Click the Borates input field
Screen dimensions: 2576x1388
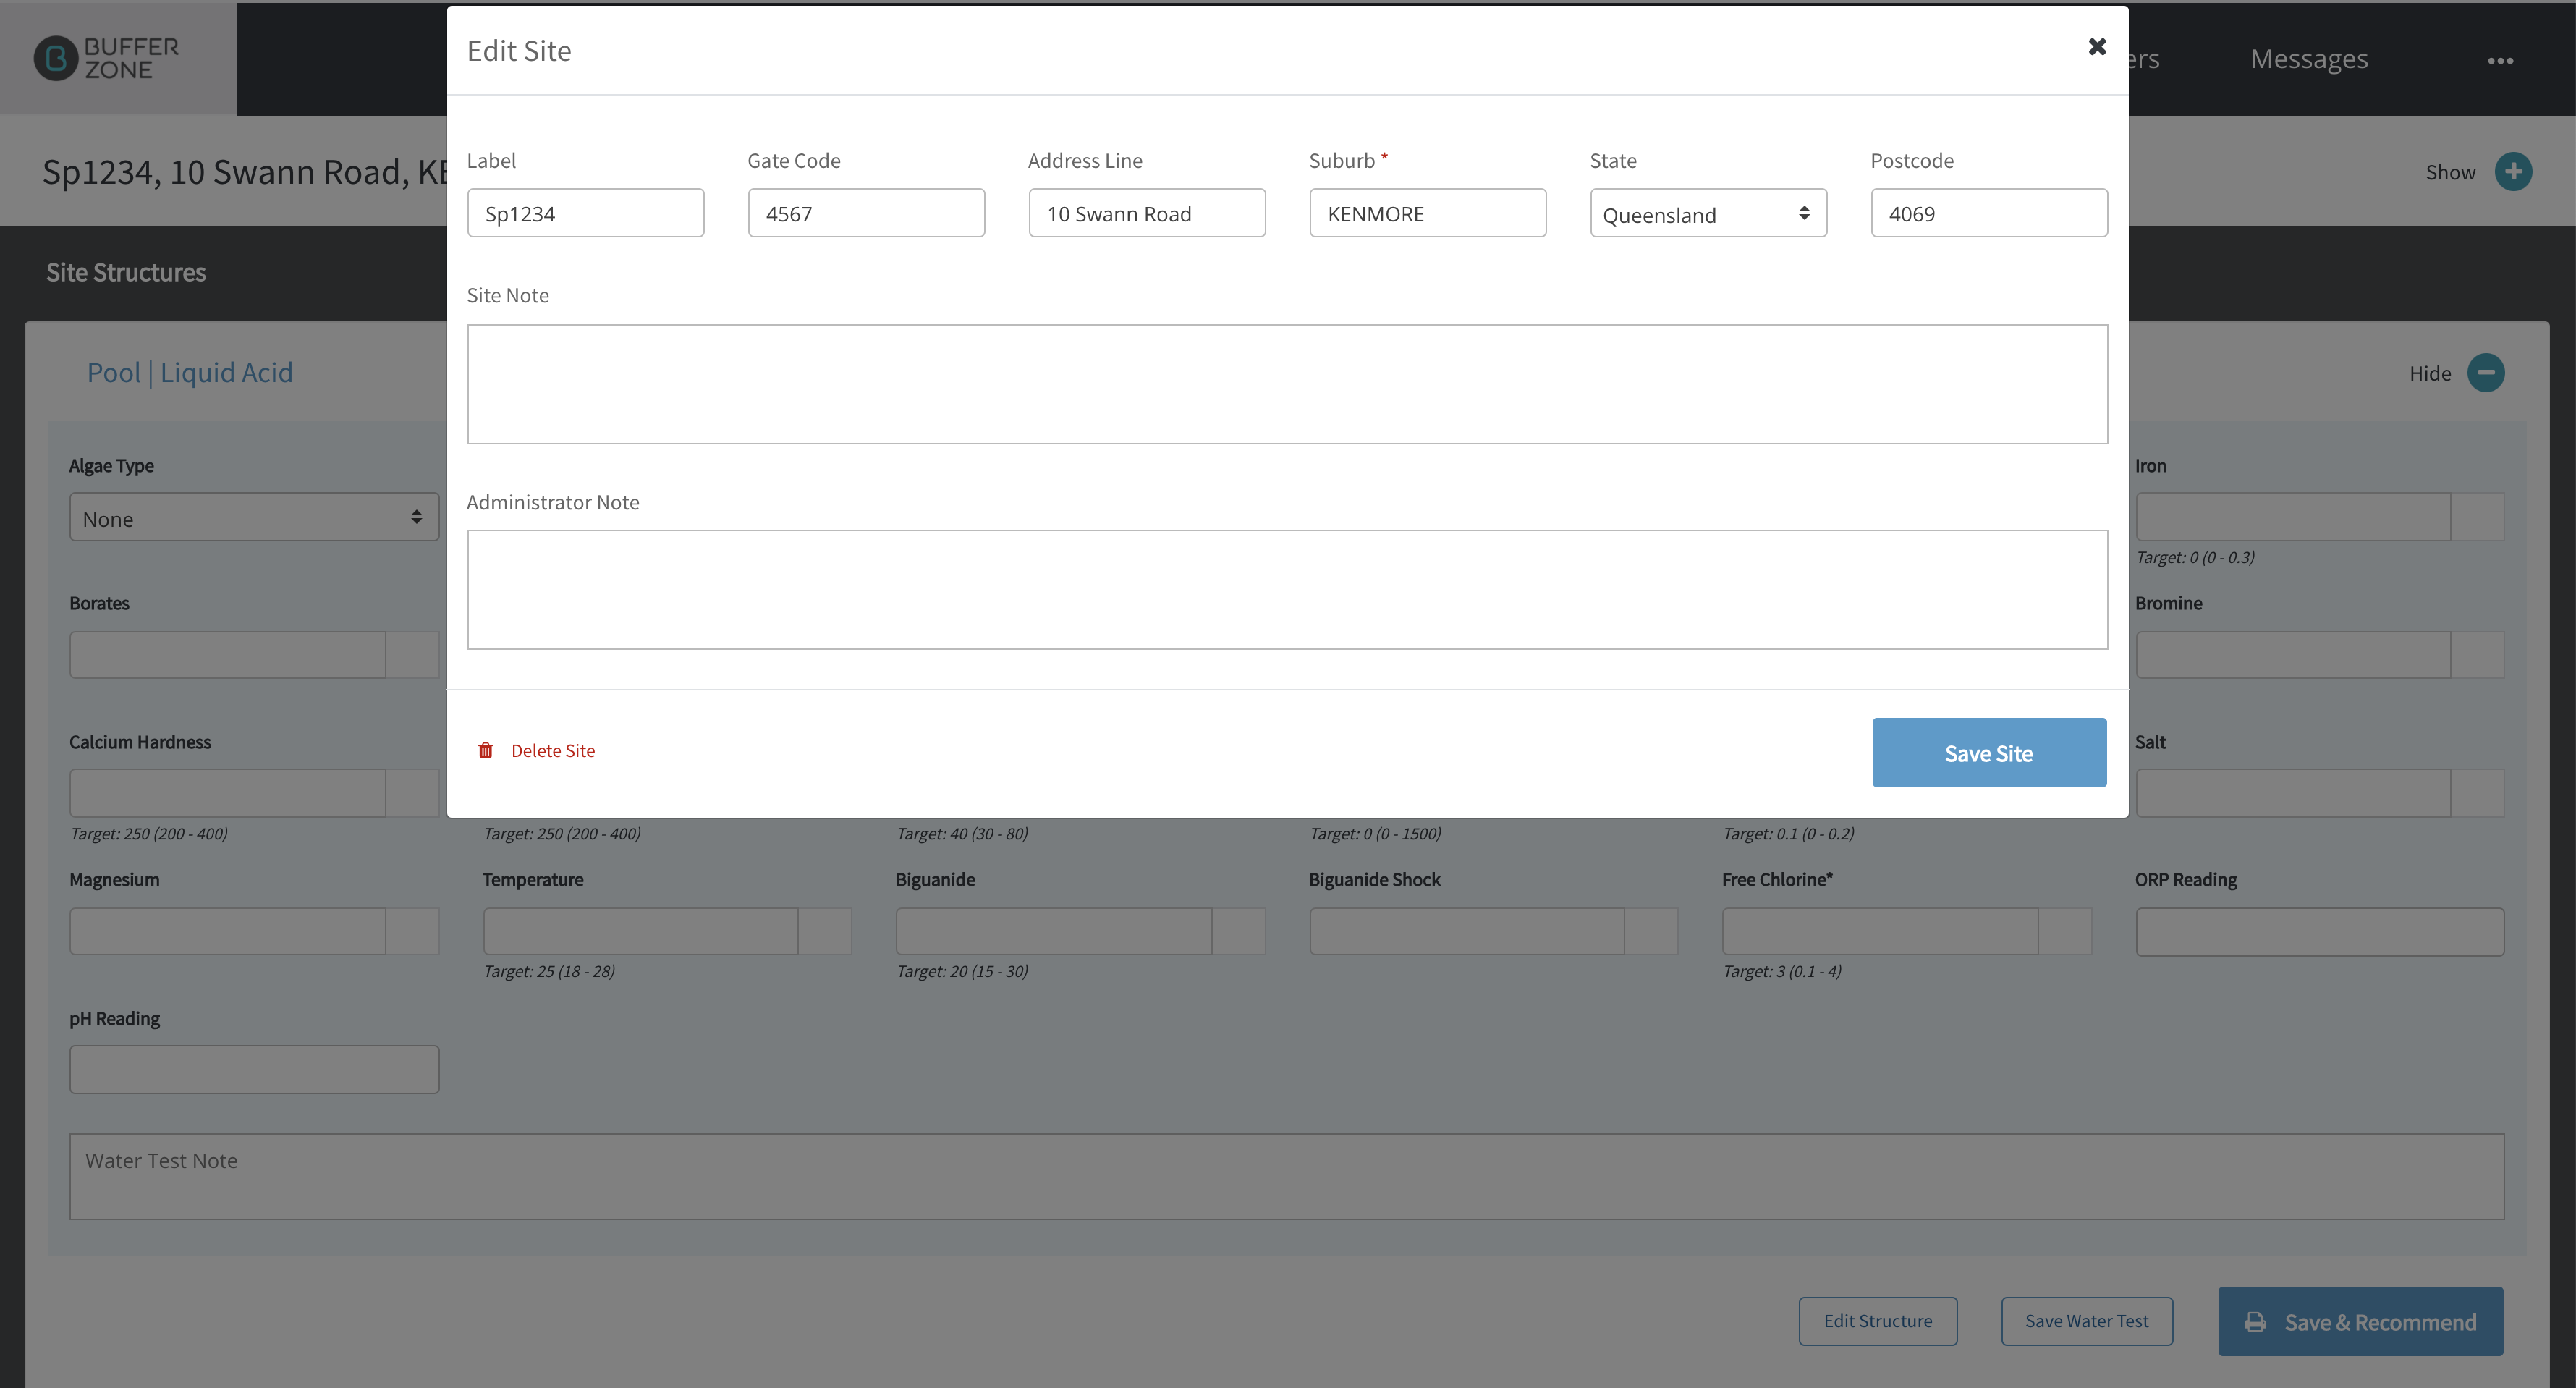(228, 655)
